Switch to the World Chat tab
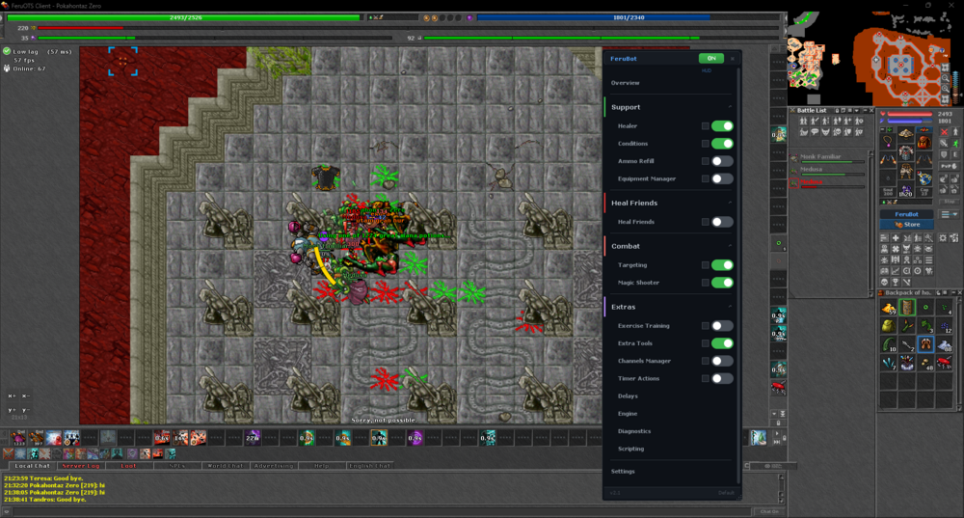 coord(225,466)
